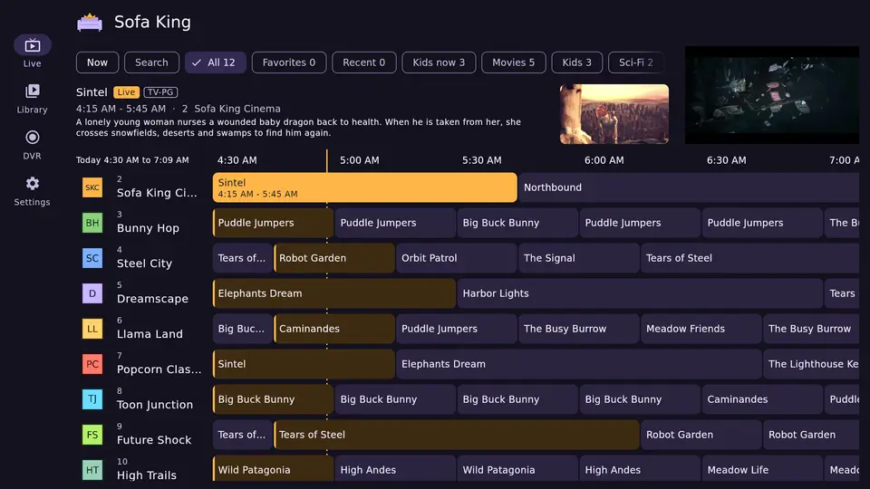Select the SC Steel City badge
The height and width of the screenshot is (489, 870).
tap(92, 258)
